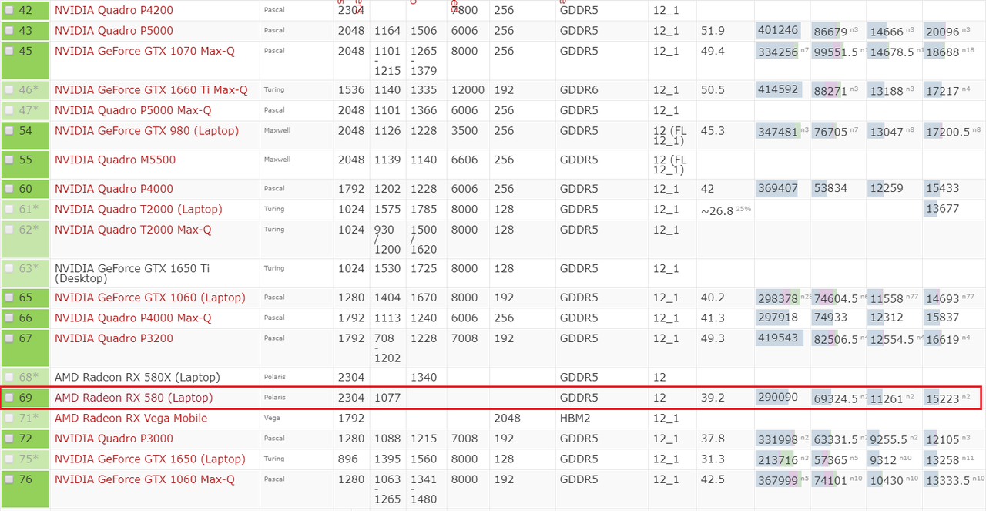Viewport: 986px width, 511px height.
Task: Open NVIDIA Quadro T2000 (Laptop) link
Action: (x=138, y=210)
